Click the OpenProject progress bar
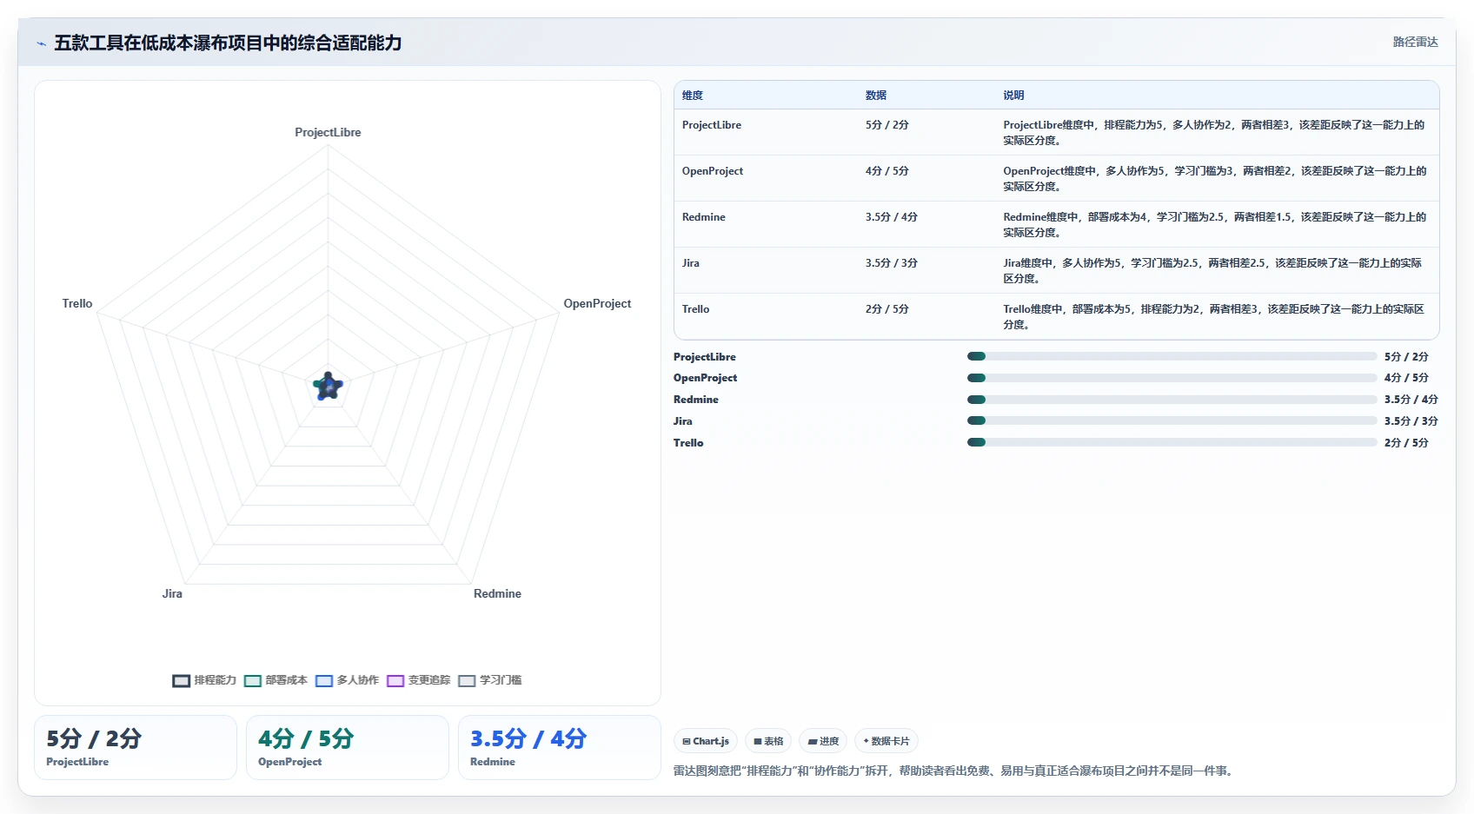The image size is (1474, 814). pyautogui.click(x=1172, y=378)
